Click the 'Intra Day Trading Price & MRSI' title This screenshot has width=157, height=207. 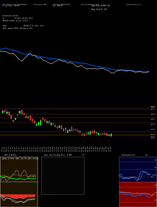tap(64, 155)
